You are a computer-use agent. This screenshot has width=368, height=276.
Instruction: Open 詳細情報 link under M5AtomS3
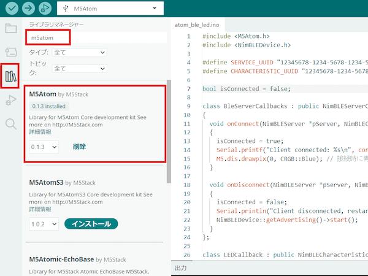(41, 209)
